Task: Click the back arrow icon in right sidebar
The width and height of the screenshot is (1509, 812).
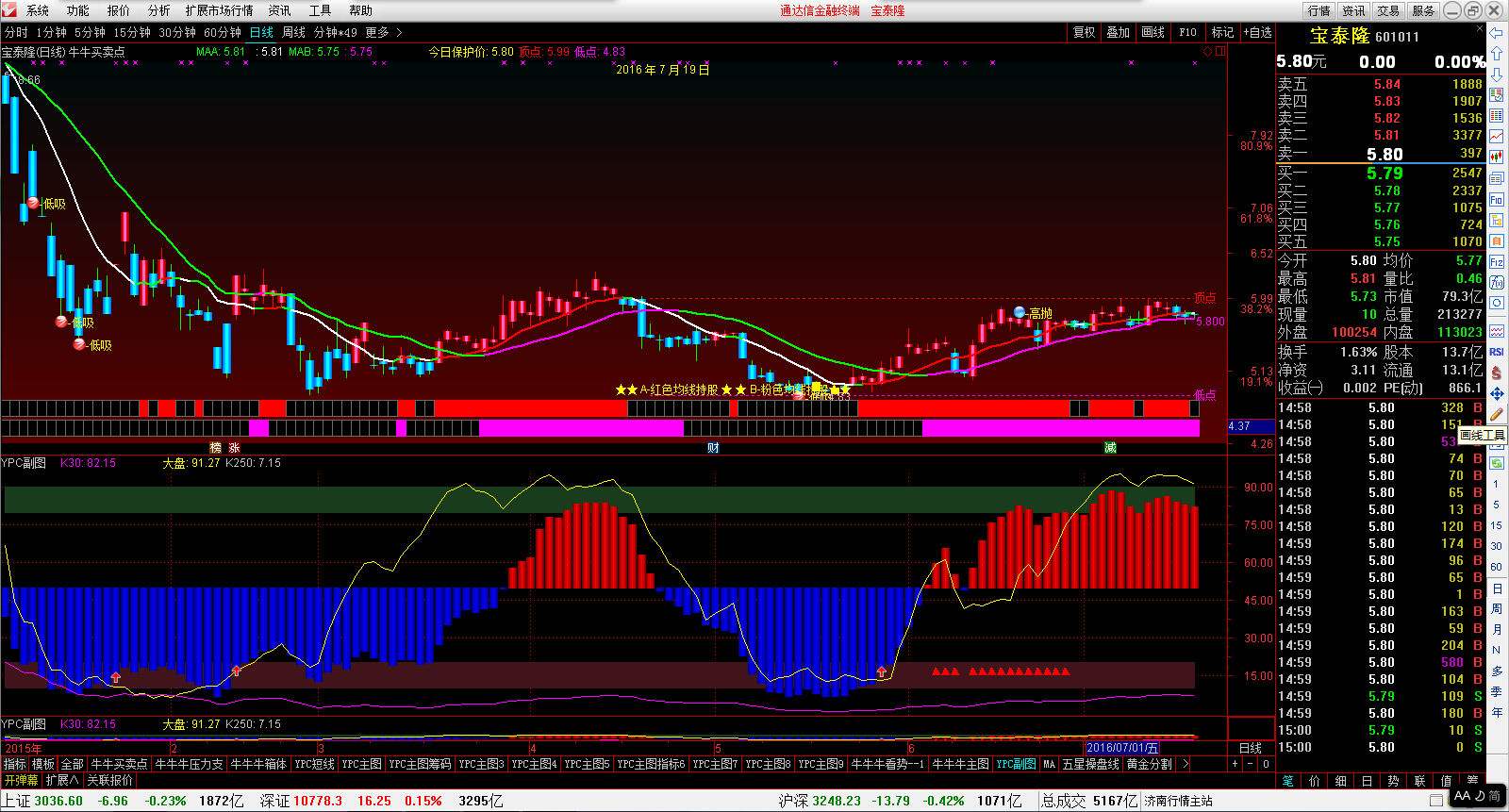Action: click(x=1496, y=32)
